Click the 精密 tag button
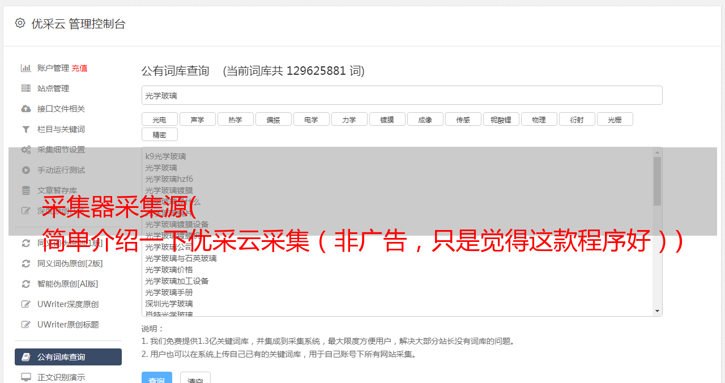The height and width of the screenshot is (383, 725). point(159,134)
